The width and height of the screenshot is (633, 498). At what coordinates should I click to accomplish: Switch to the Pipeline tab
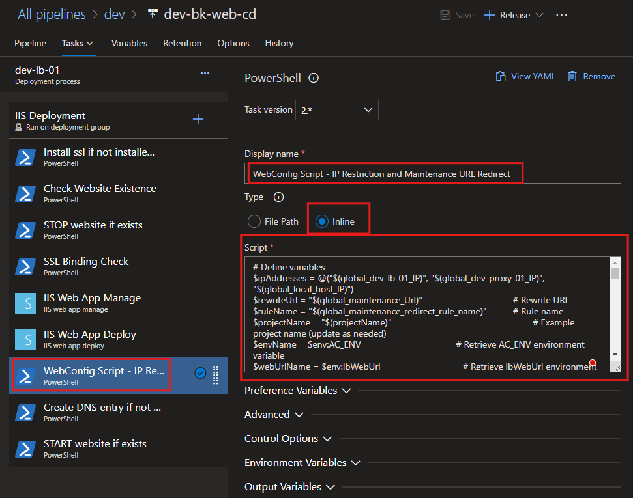(30, 43)
